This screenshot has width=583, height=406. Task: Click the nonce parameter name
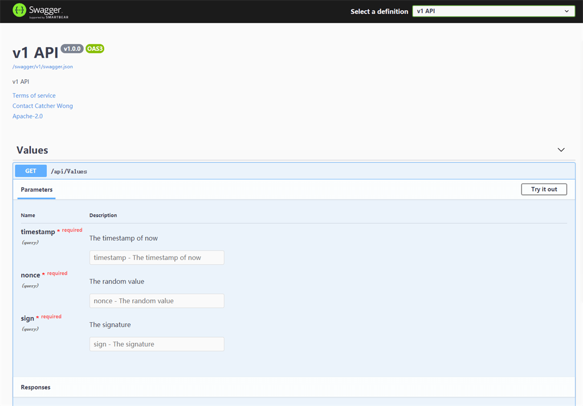point(30,275)
